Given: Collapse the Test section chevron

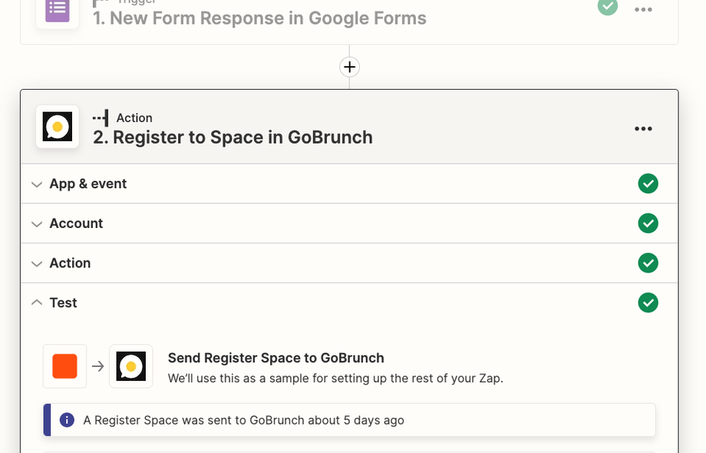Looking at the screenshot, I should pos(36,303).
